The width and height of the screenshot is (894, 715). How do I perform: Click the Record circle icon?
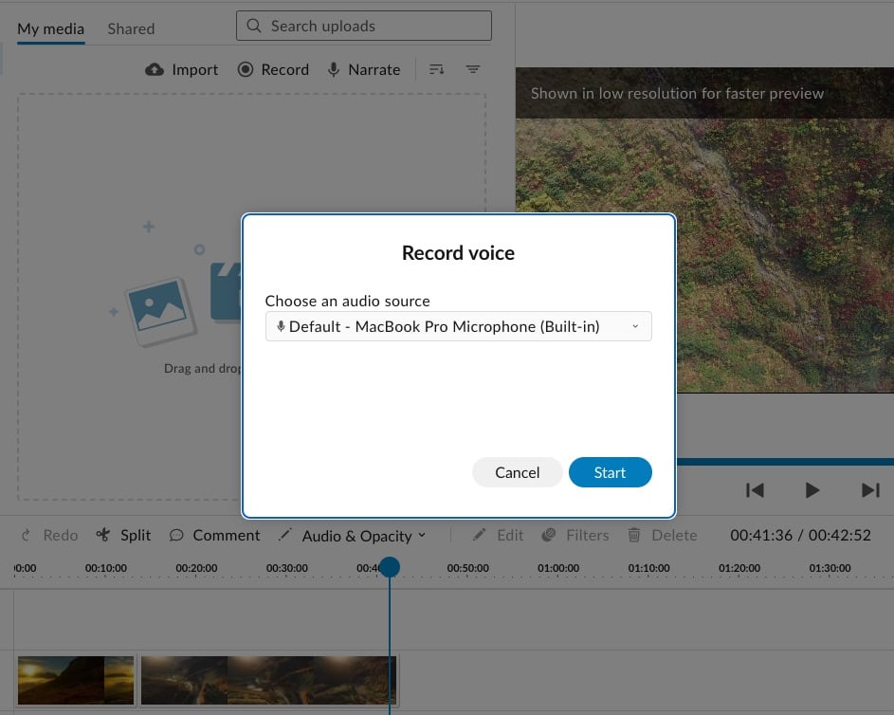coord(246,70)
